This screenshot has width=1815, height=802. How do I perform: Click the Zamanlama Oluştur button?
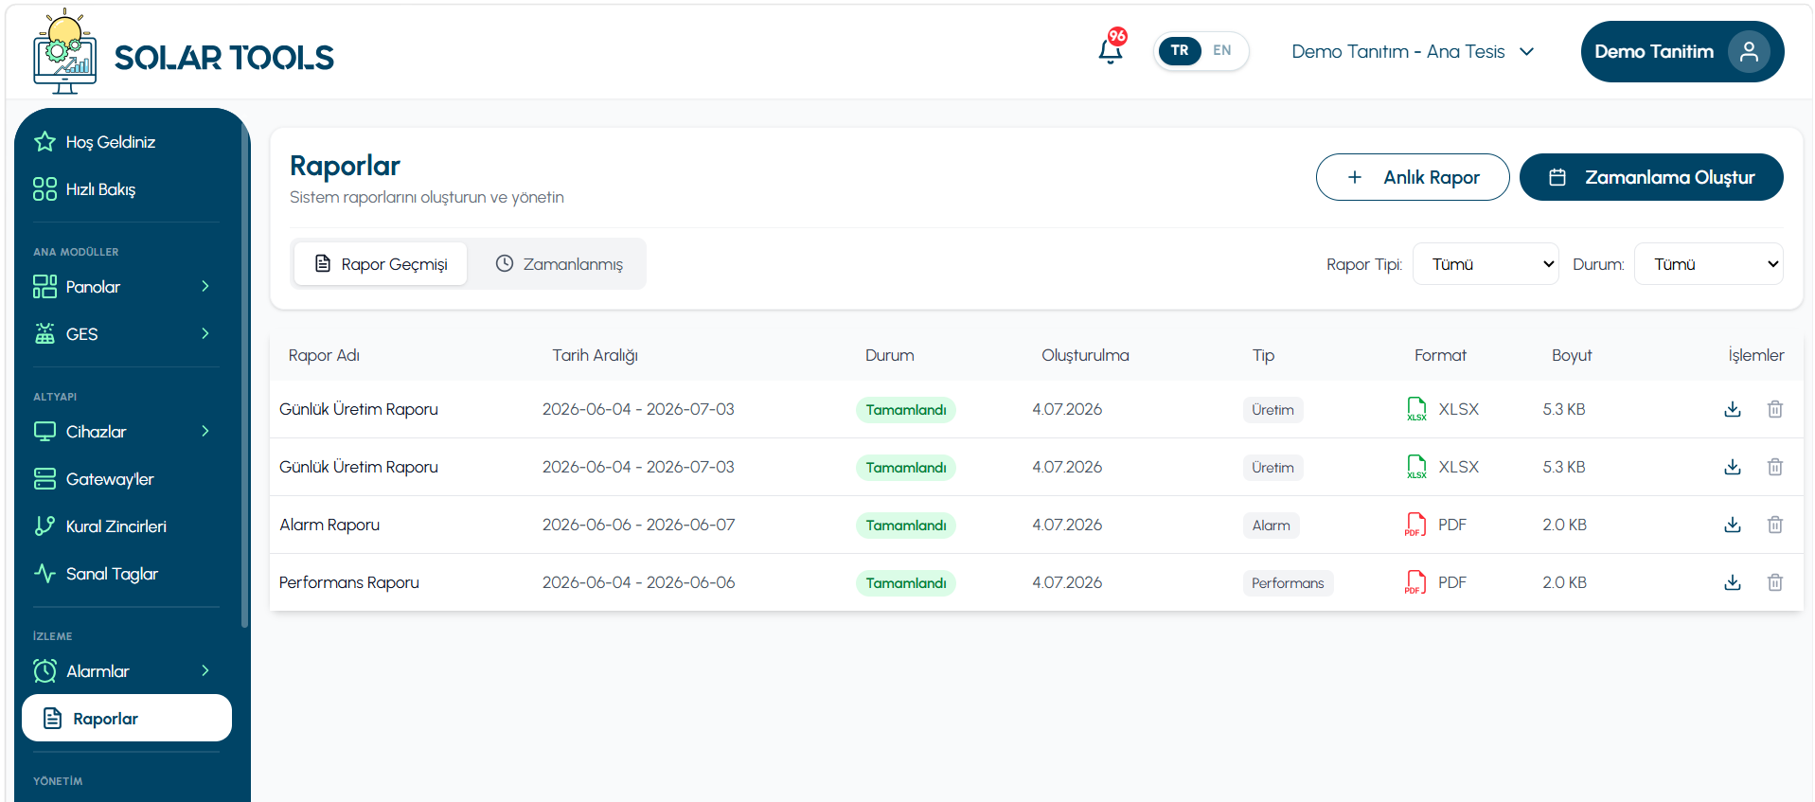pos(1651,177)
